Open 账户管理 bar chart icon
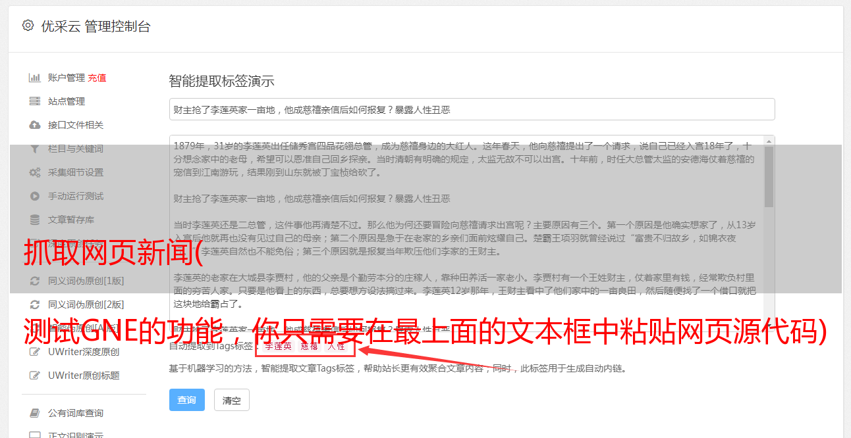The width and height of the screenshot is (851, 438). click(x=35, y=78)
